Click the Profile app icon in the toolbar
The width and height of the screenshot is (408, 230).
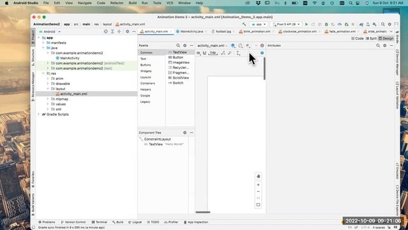coord(340,24)
